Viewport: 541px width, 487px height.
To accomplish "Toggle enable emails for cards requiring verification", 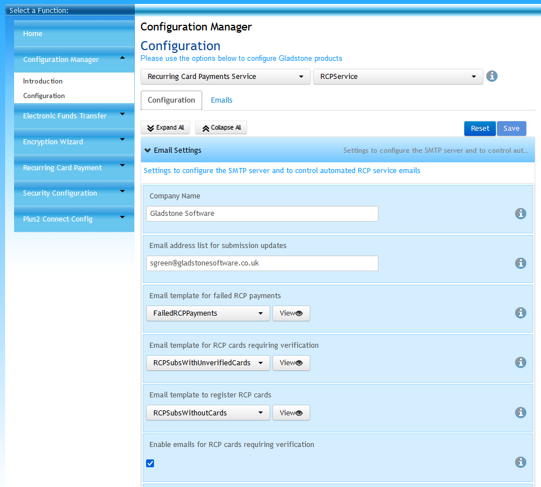I will point(150,463).
